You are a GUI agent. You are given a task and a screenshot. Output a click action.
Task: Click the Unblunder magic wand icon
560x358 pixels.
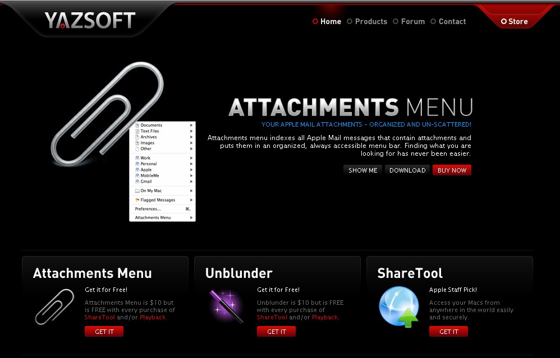227,306
